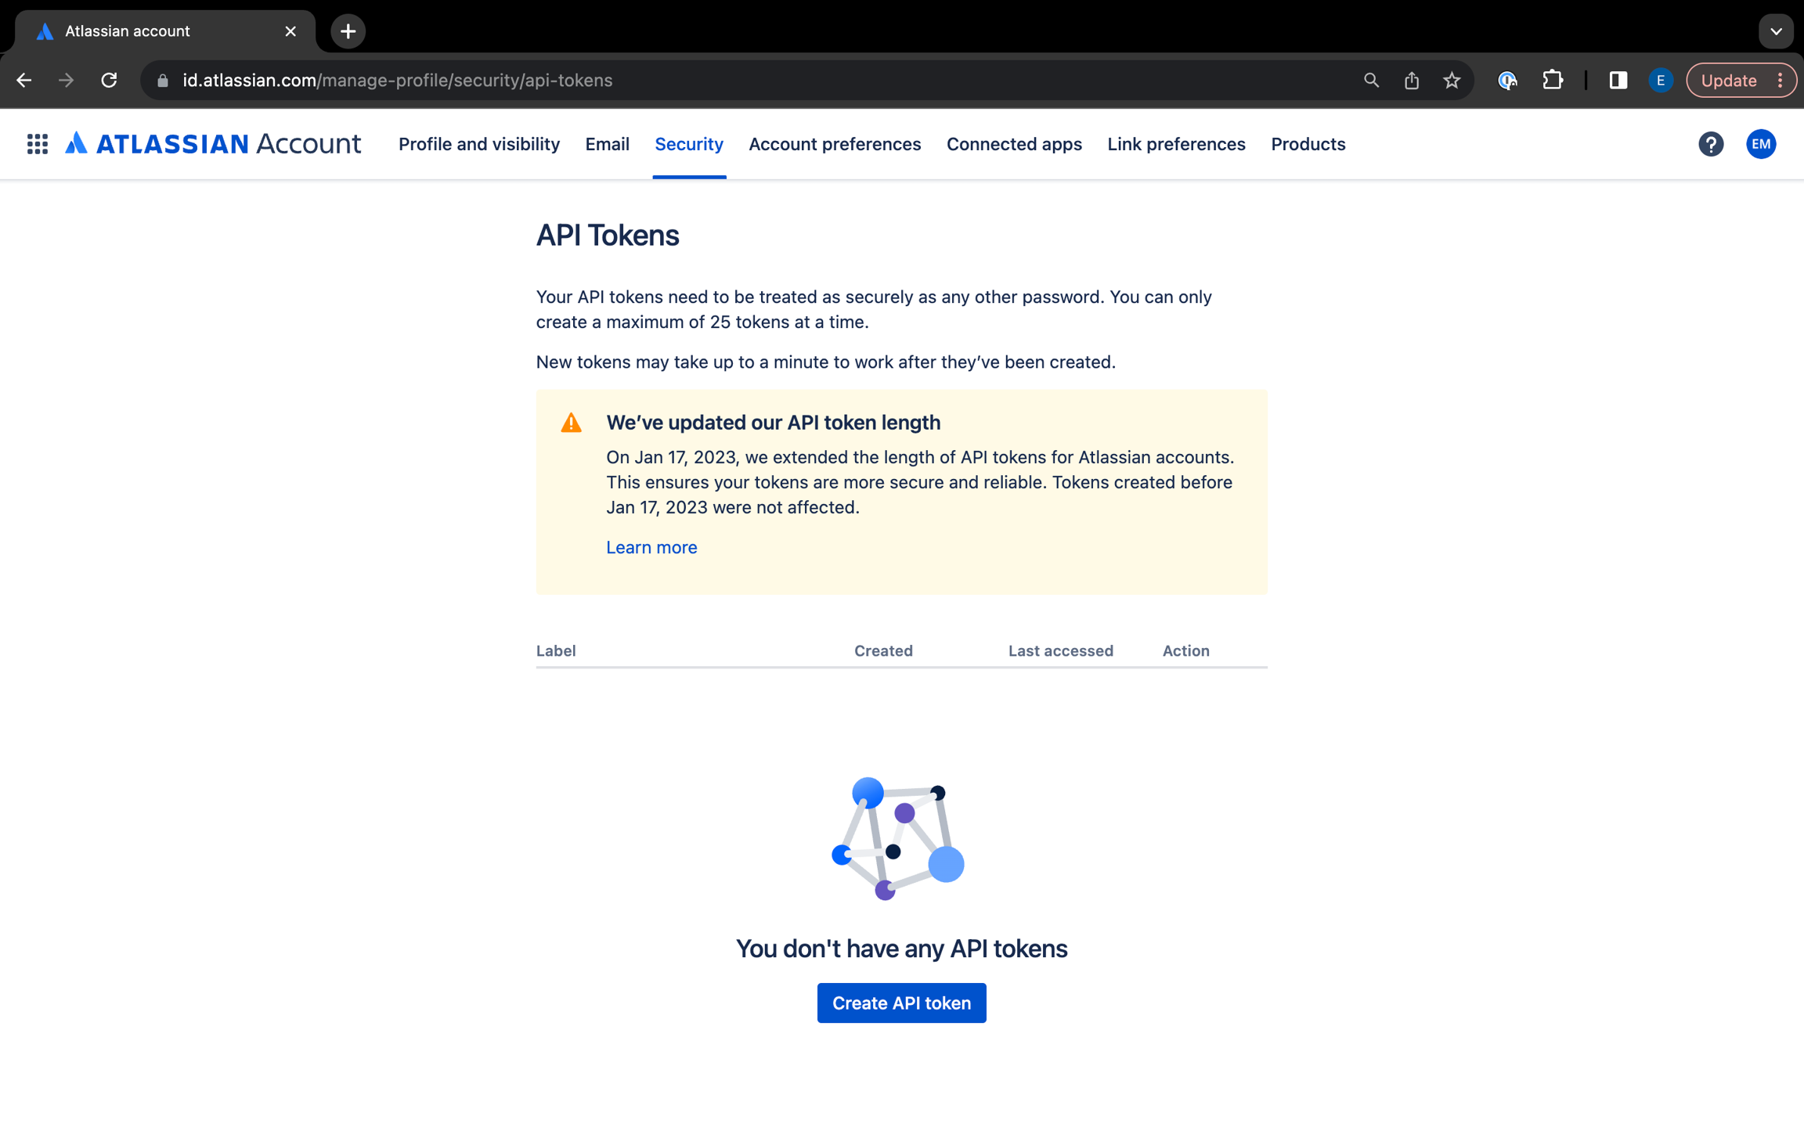
Task: Click the browser reload page icon
Action: [109, 80]
